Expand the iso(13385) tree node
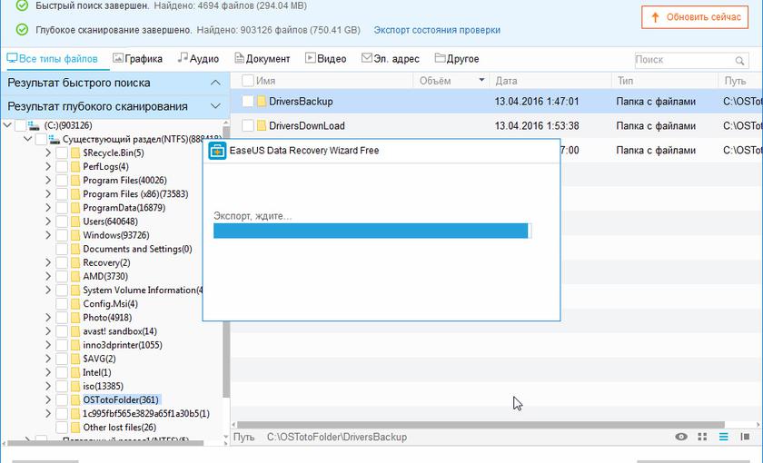 47,386
